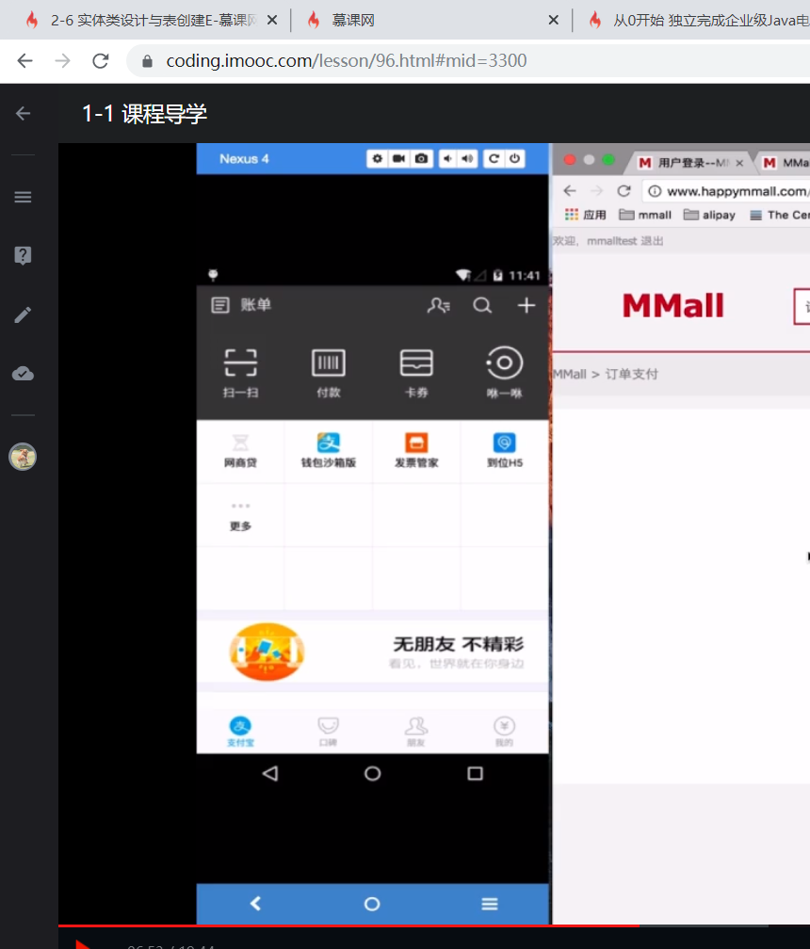The width and height of the screenshot is (810, 949).
Task: Tap 更多 to show more apps
Action: (x=240, y=518)
